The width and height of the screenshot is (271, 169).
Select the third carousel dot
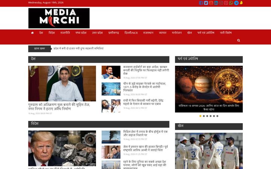coord(207,116)
